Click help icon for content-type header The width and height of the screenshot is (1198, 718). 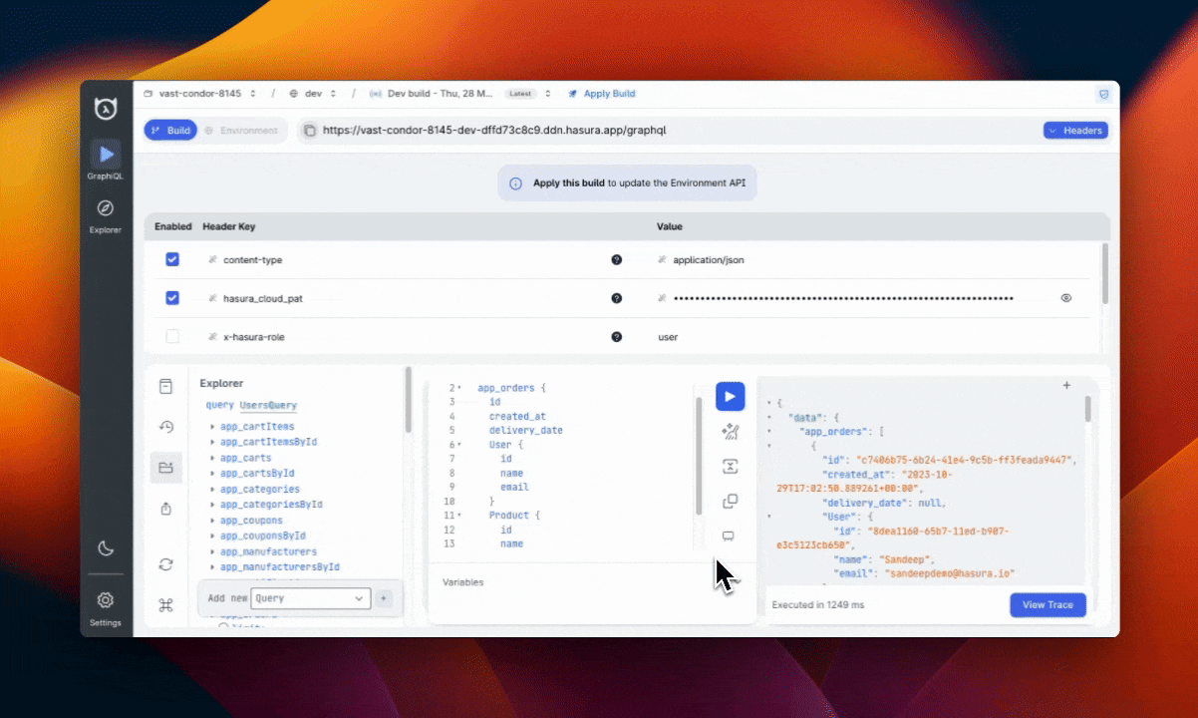[x=617, y=259]
